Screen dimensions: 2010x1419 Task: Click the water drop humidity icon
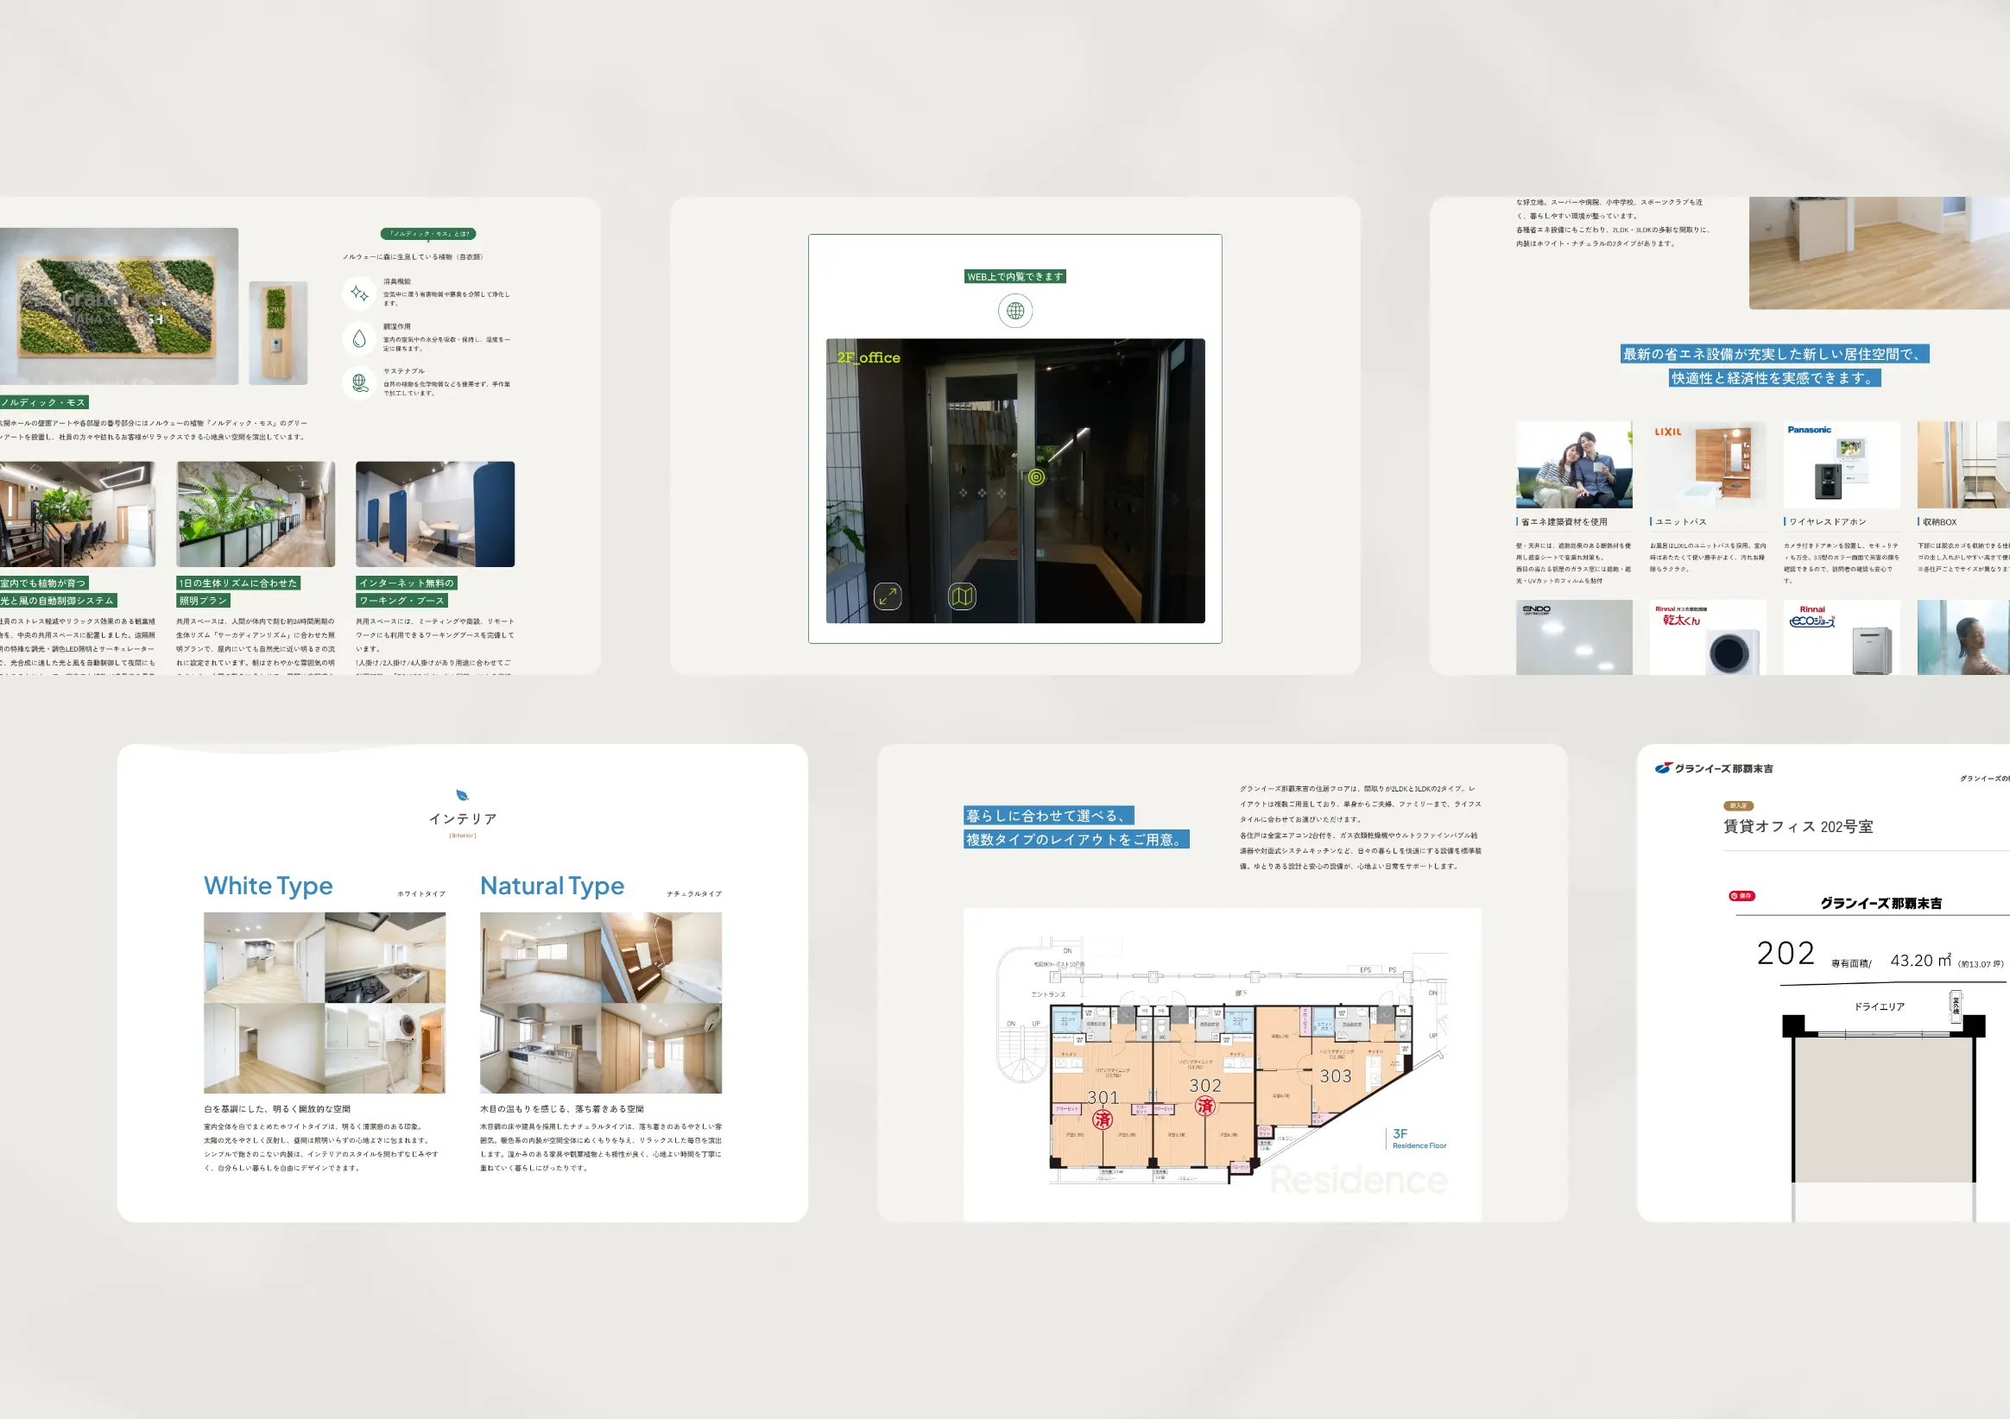(359, 337)
